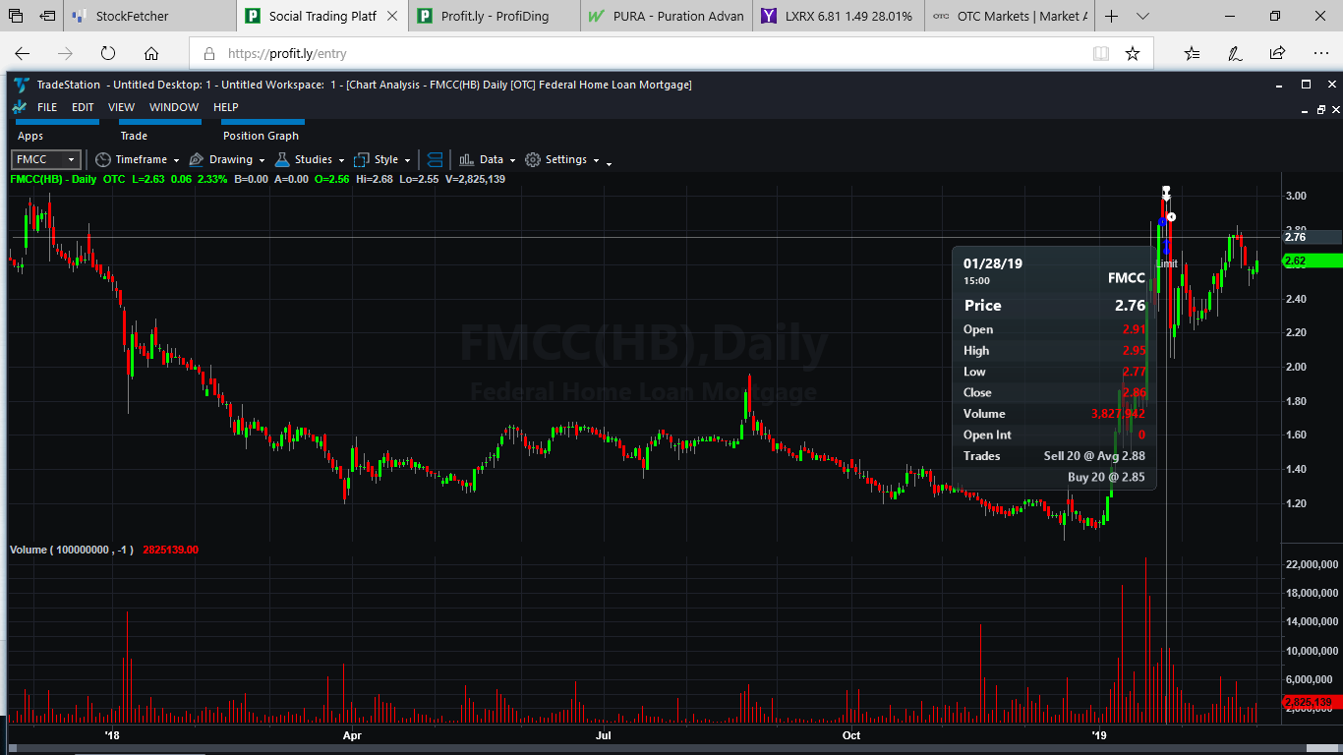Click the Studies flask icon
This screenshot has width=1343, height=755.
(282, 159)
